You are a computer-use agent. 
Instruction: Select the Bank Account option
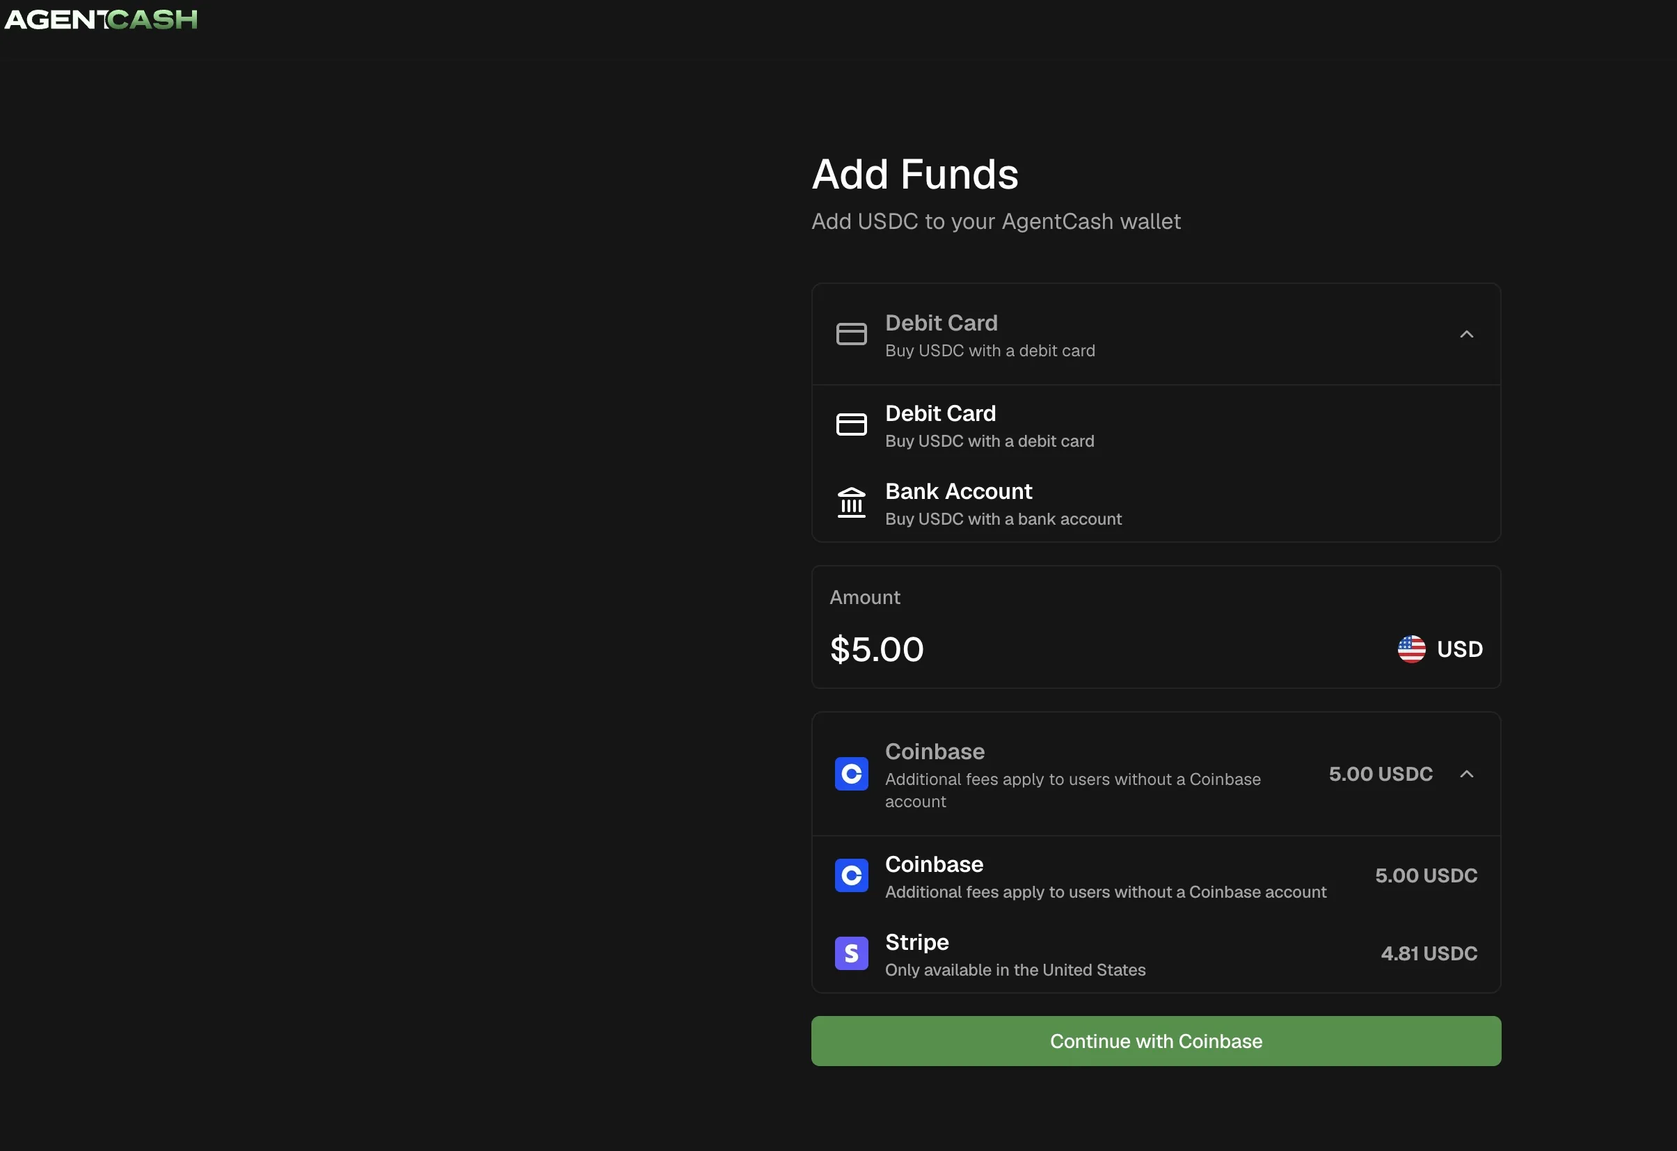coord(1156,503)
